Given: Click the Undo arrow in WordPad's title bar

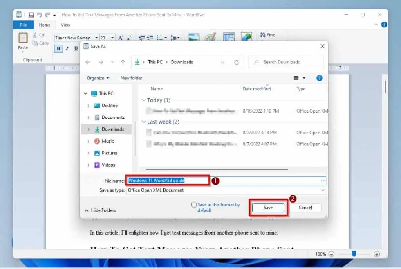Looking at the screenshot, I should (x=40, y=15).
